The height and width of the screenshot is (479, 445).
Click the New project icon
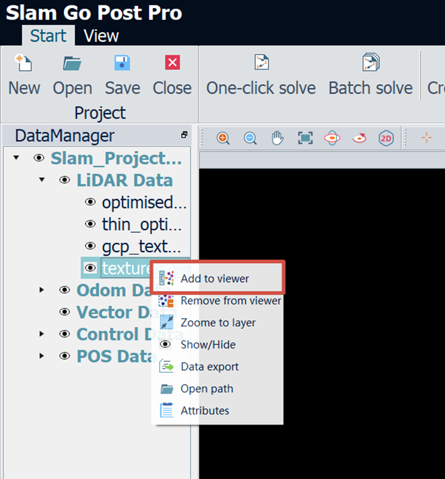point(24,63)
